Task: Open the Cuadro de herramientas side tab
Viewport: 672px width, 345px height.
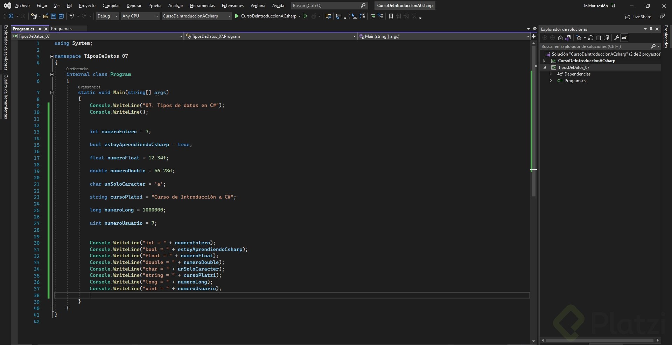Action: click(6, 97)
